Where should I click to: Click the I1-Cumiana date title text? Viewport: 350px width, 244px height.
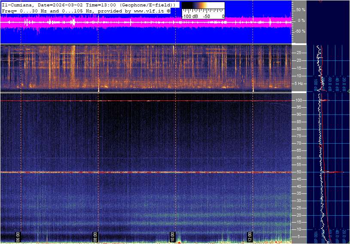tap(86, 4)
